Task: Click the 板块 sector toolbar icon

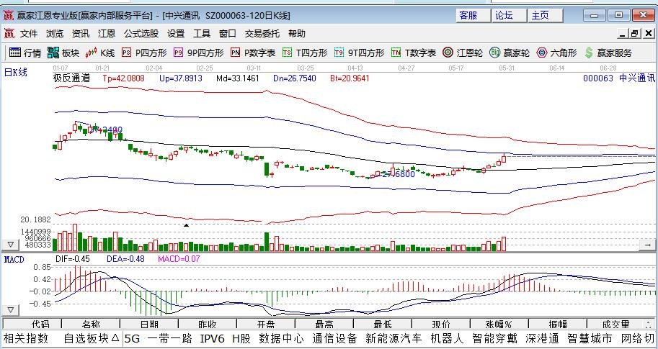Action: pos(63,53)
